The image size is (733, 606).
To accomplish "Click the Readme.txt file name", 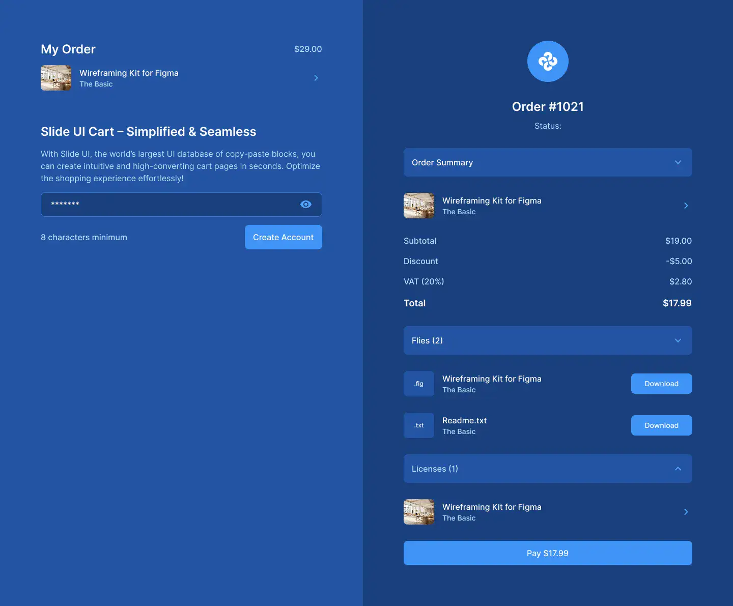I will [x=465, y=420].
